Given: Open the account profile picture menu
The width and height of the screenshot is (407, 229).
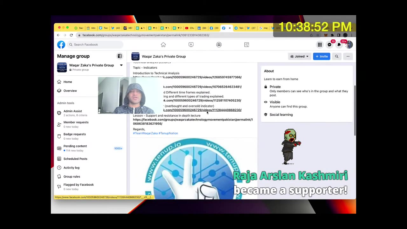Looking at the screenshot, I should tap(349, 45).
